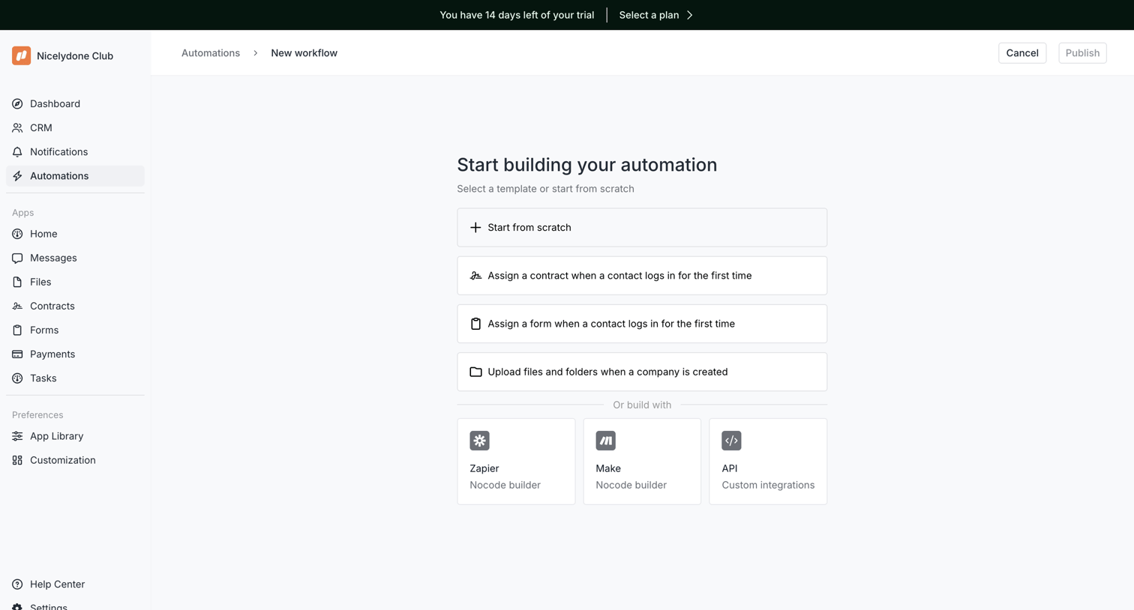Click the clipboard icon on assign form template
The image size is (1134, 610).
[x=475, y=324]
